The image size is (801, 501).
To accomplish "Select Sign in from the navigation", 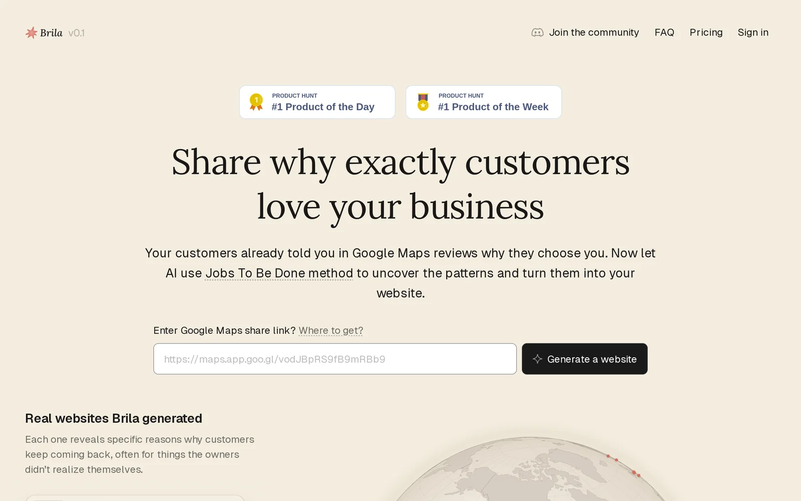I will (x=753, y=33).
